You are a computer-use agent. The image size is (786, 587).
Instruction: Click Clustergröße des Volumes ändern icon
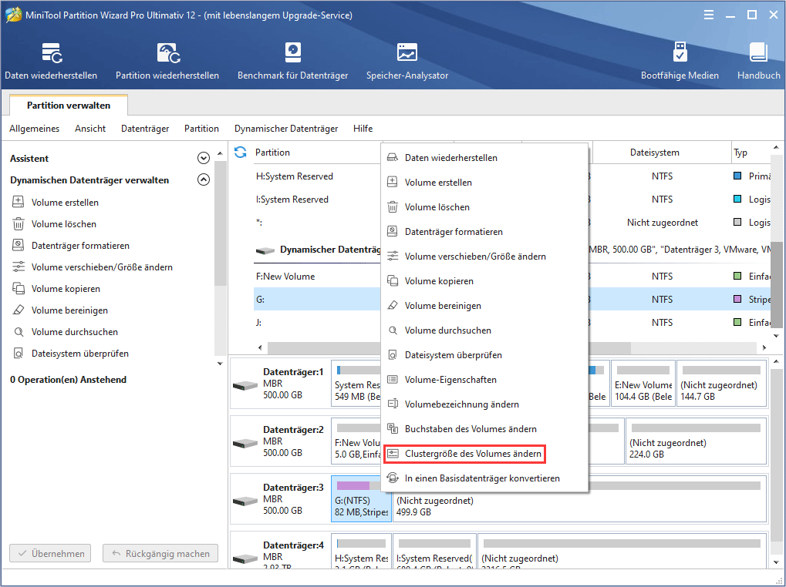tap(393, 454)
